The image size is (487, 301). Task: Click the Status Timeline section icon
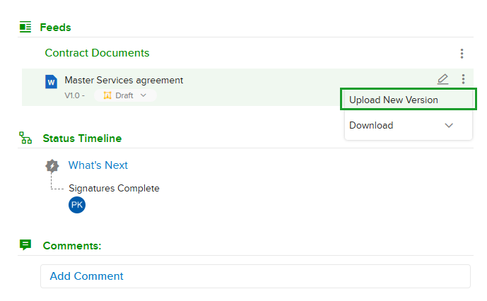[x=25, y=138]
